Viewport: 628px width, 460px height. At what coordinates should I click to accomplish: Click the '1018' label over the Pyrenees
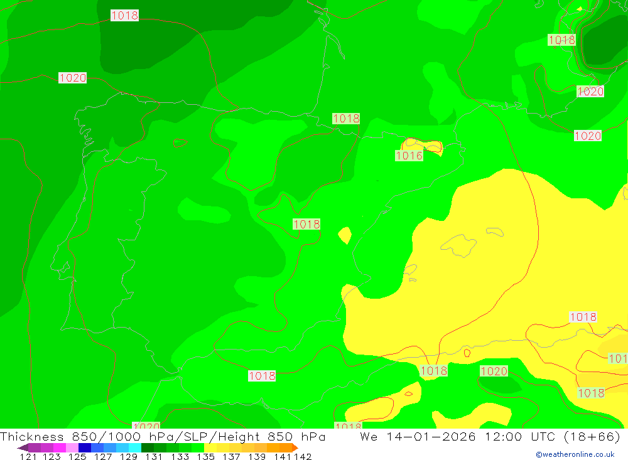[346, 119]
